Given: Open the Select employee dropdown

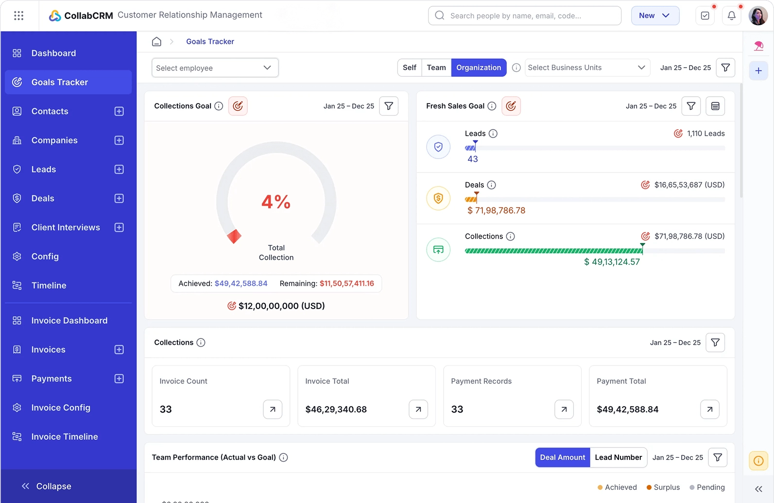Looking at the screenshot, I should point(215,68).
